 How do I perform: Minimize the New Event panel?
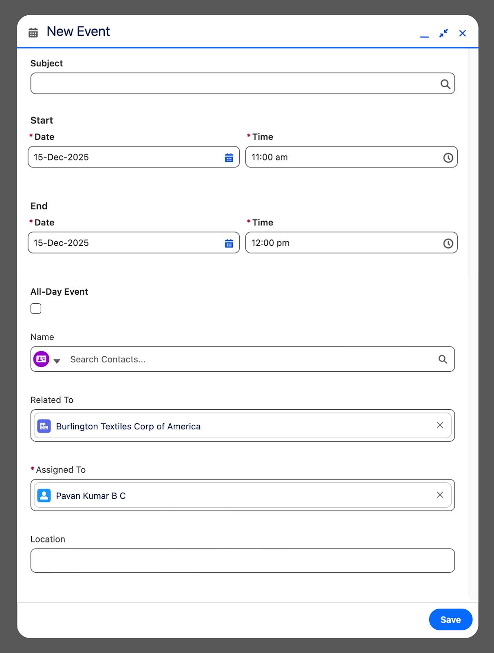[424, 33]
